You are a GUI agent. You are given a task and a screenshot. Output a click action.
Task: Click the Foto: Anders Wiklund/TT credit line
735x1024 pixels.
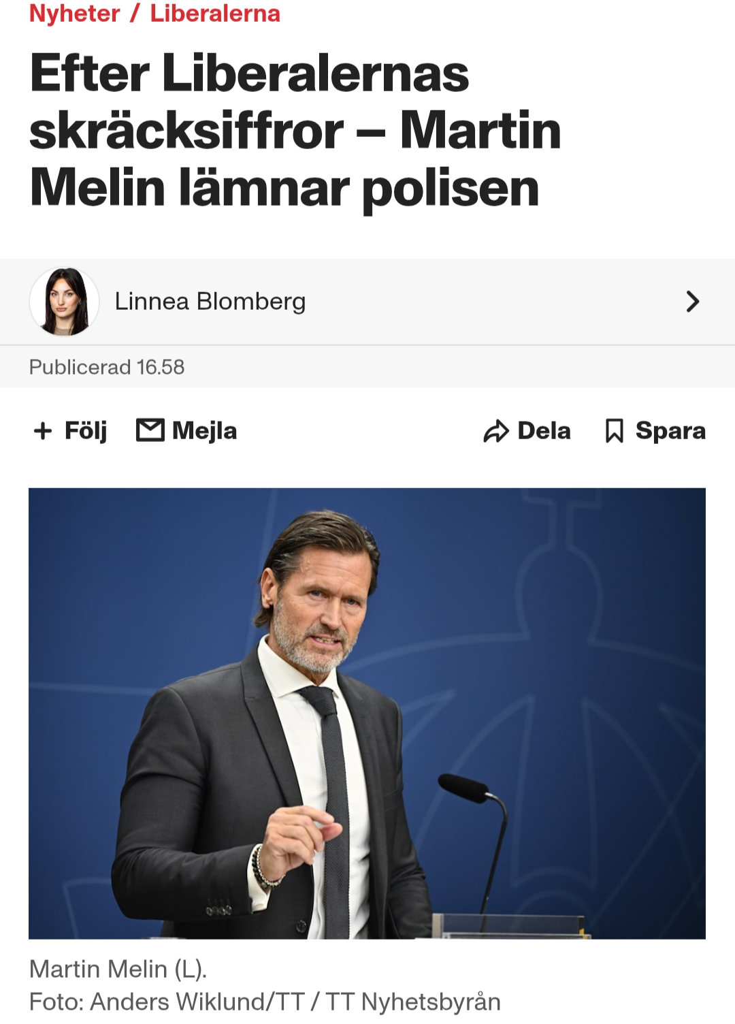click(265, 1002)
